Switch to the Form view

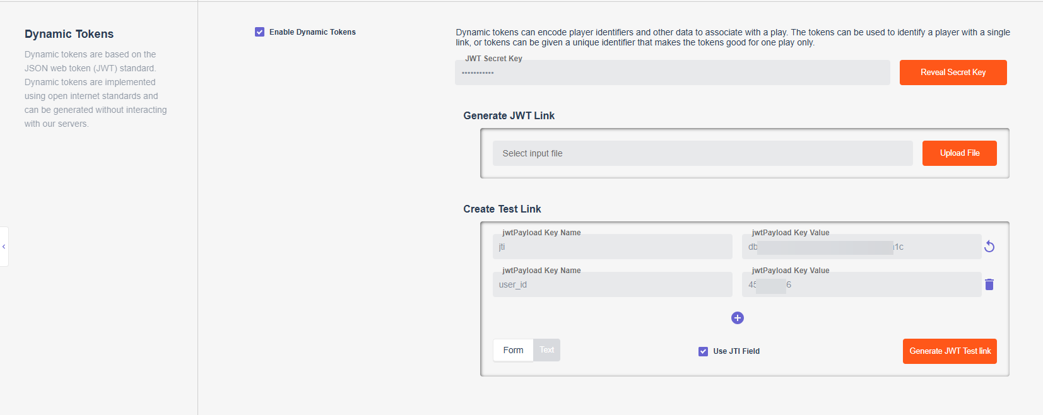(x=514, y=350)
